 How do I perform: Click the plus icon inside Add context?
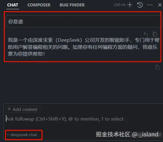pyautogui.click(x=9, y=109)
